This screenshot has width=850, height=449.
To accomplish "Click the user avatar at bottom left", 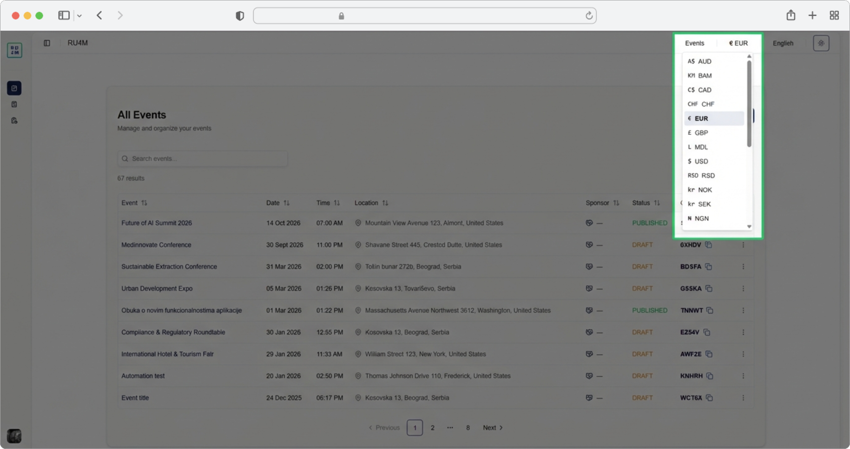I will [x=14, y=436].
